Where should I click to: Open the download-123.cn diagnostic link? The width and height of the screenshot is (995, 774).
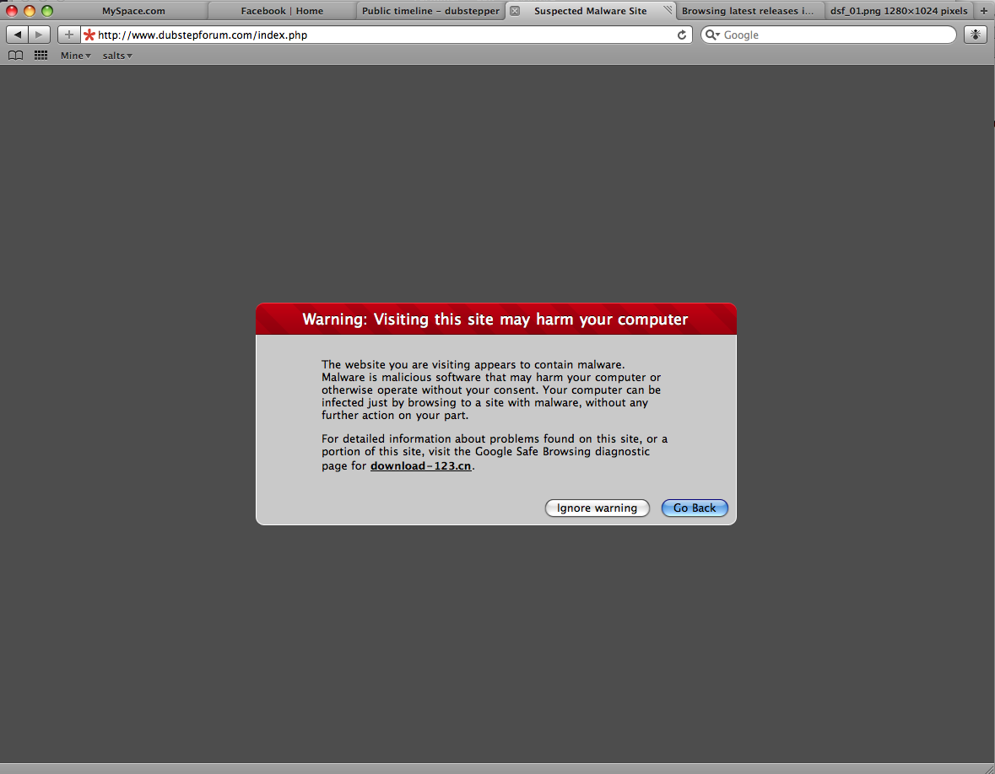[x=421, y=466]
